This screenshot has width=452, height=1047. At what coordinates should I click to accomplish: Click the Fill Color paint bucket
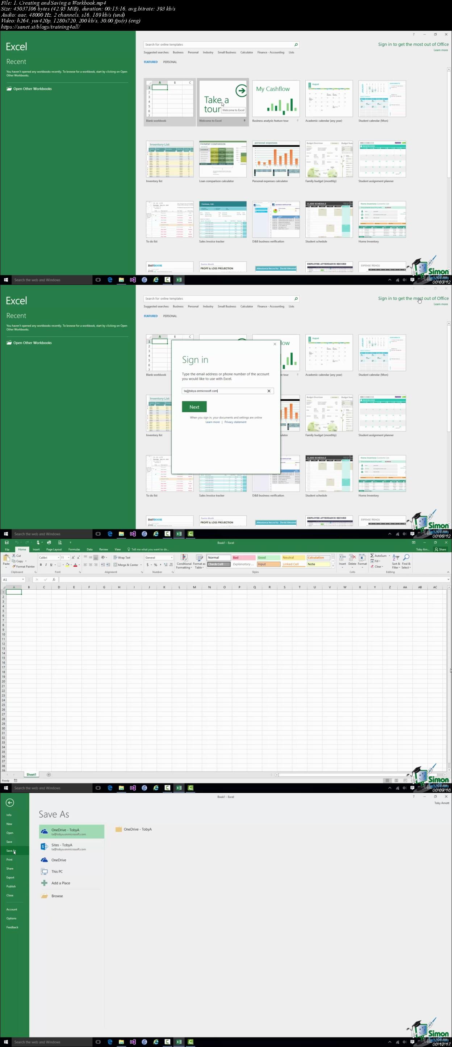click(x=67, y=565)
